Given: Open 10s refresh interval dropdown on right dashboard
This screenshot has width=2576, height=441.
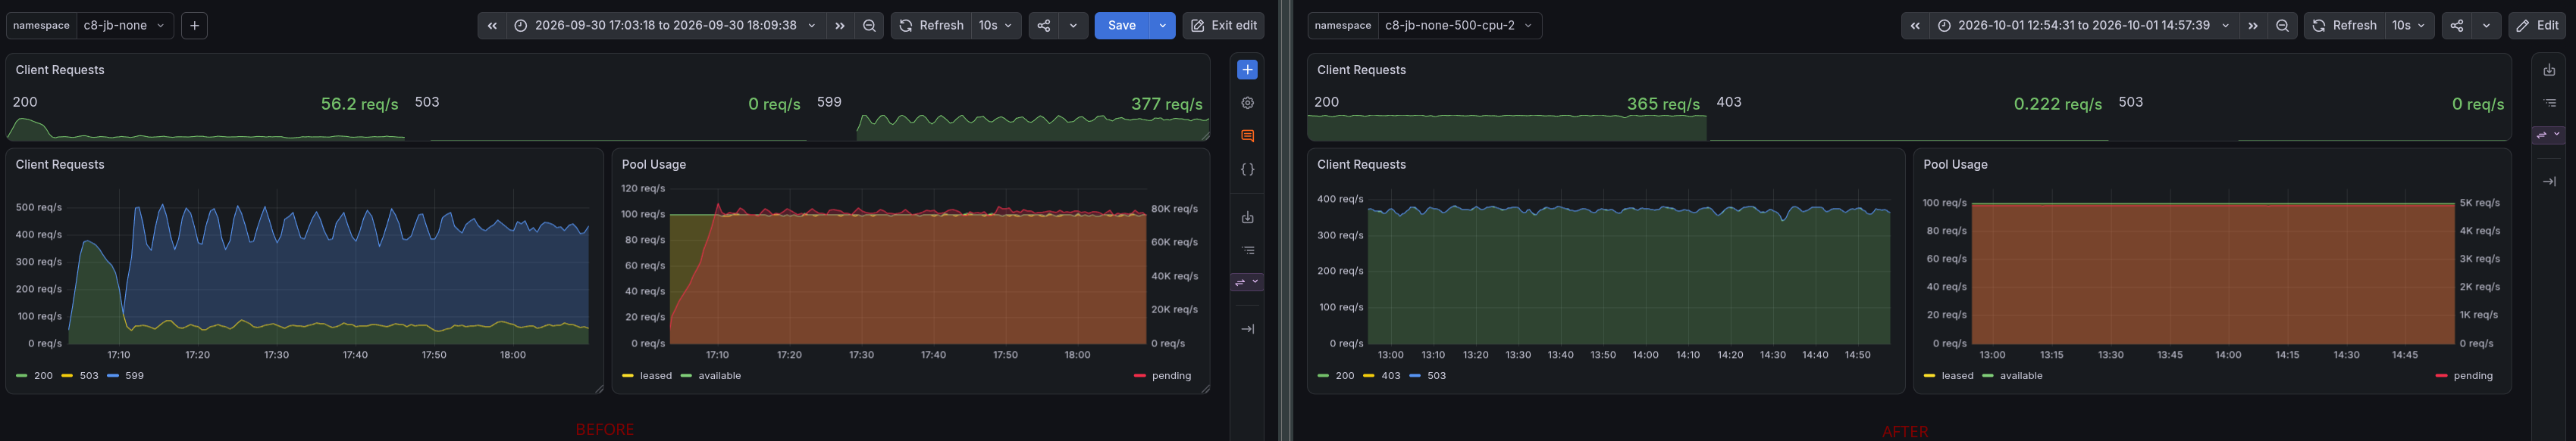Looking at the screenshot, I should [2409, 26].
